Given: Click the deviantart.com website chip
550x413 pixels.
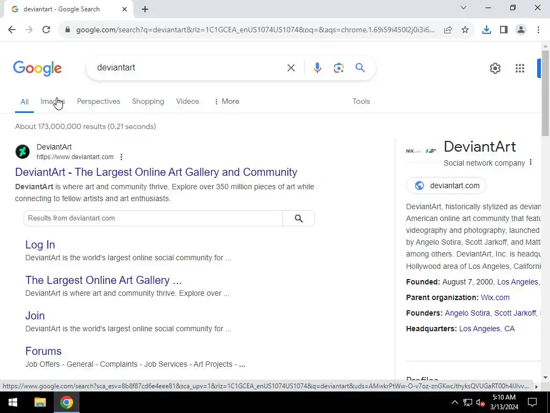Looking at the screenshot, I should pyautogui.click(x=446, y=186).
